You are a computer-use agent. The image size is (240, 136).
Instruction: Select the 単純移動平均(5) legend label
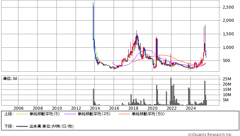click(44, 114)
